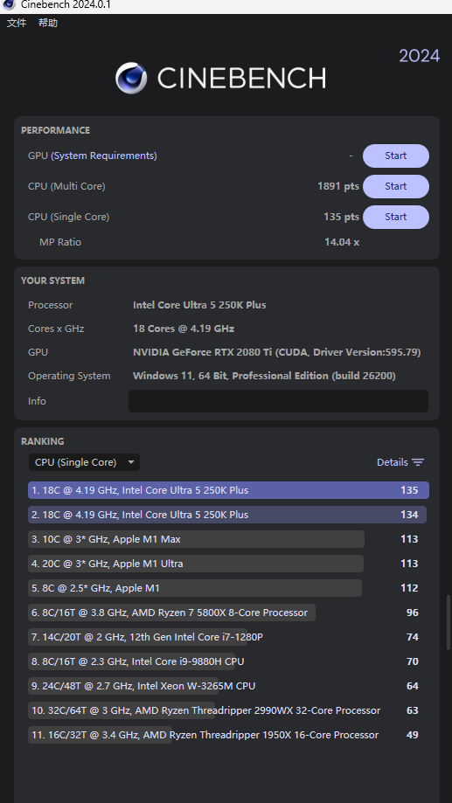452x803 pixels.
Task: Open the System Requirements link
Action: coord(104,156)
